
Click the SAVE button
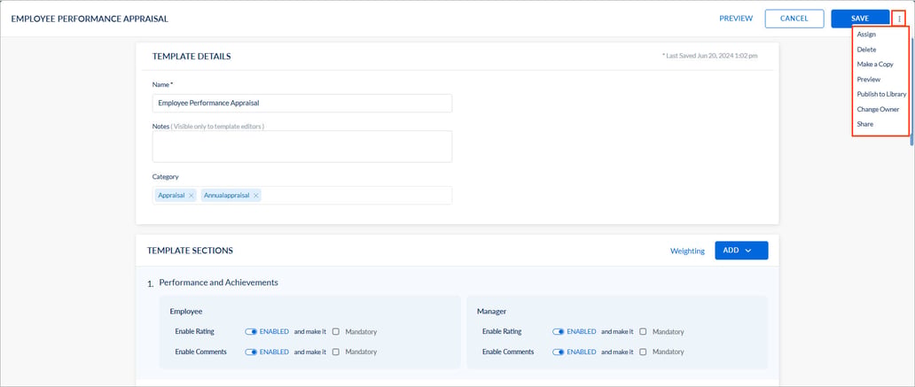(859, 19)
